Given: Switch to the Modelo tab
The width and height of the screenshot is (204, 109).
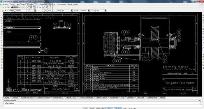Looking at the screenshot, I should click(7, 97).
